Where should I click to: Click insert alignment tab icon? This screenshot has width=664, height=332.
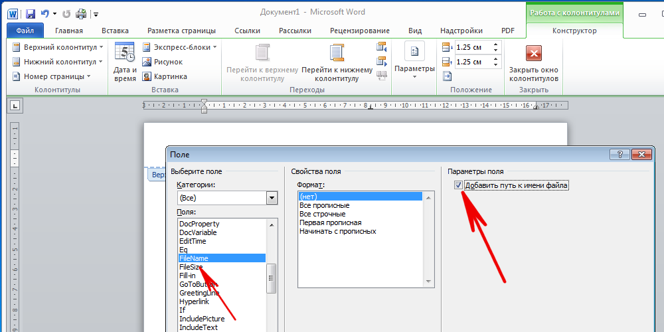tap(447, 76)
